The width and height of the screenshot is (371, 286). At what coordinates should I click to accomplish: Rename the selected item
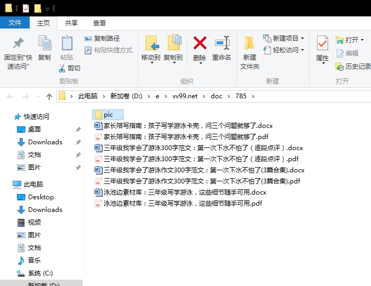(x=222, y=48)
